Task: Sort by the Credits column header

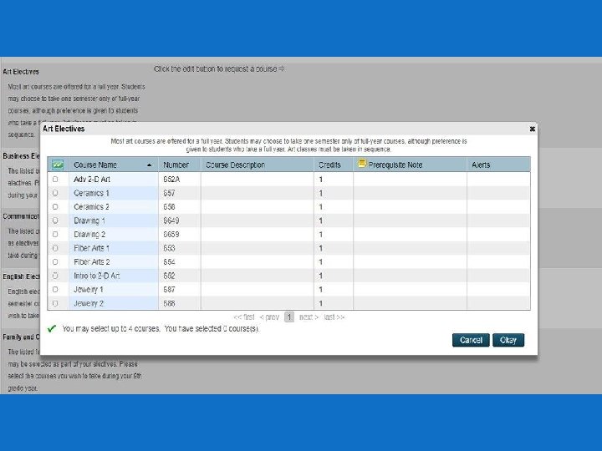Action: pyautogui.click(x=334, y=165)
